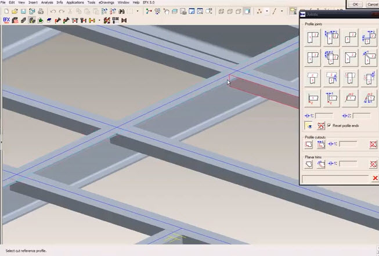This screenshot has width=379, height=256.
Task: Expand the datum points dropdown arrow
Action: click(x=267, y=11)
